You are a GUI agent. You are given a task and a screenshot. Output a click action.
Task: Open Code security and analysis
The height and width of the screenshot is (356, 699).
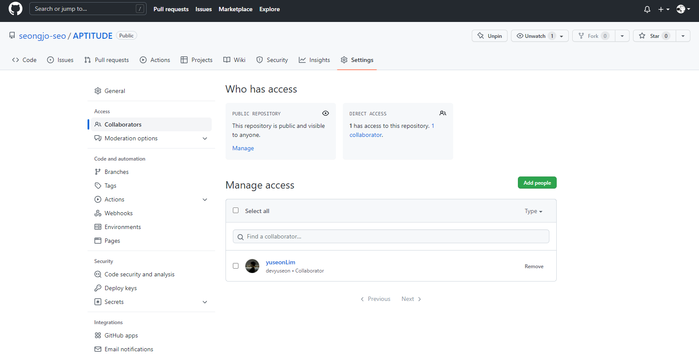[x=151, y=274]
